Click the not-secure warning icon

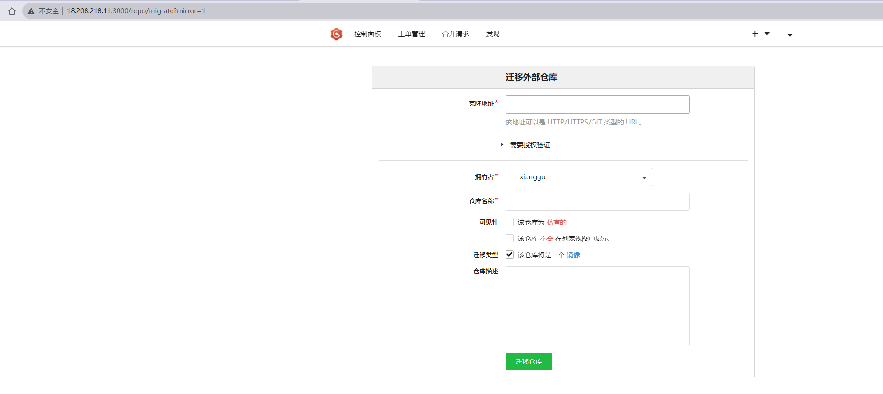point(31,11)
